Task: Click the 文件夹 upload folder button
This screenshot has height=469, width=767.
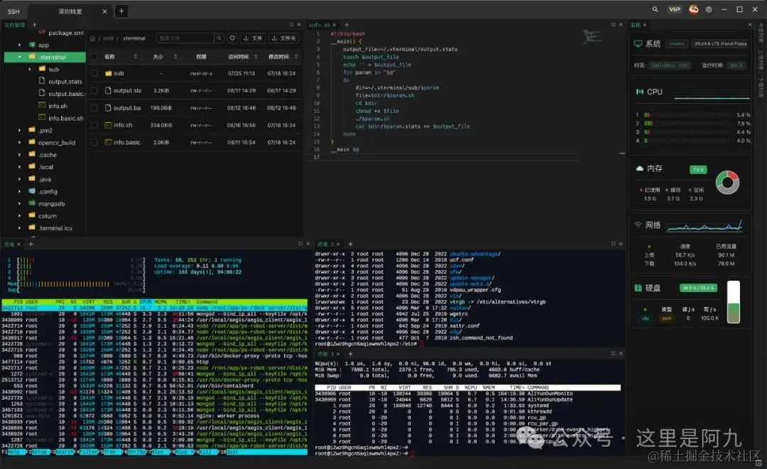Action: [x=283, y=38]
